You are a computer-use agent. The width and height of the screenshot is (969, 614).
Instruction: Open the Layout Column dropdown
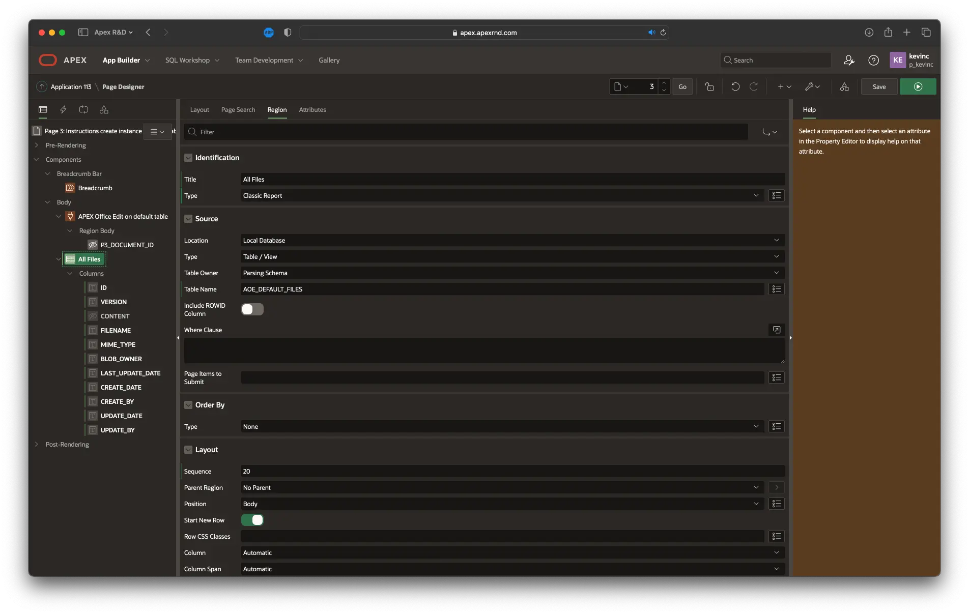coord(512,552)
